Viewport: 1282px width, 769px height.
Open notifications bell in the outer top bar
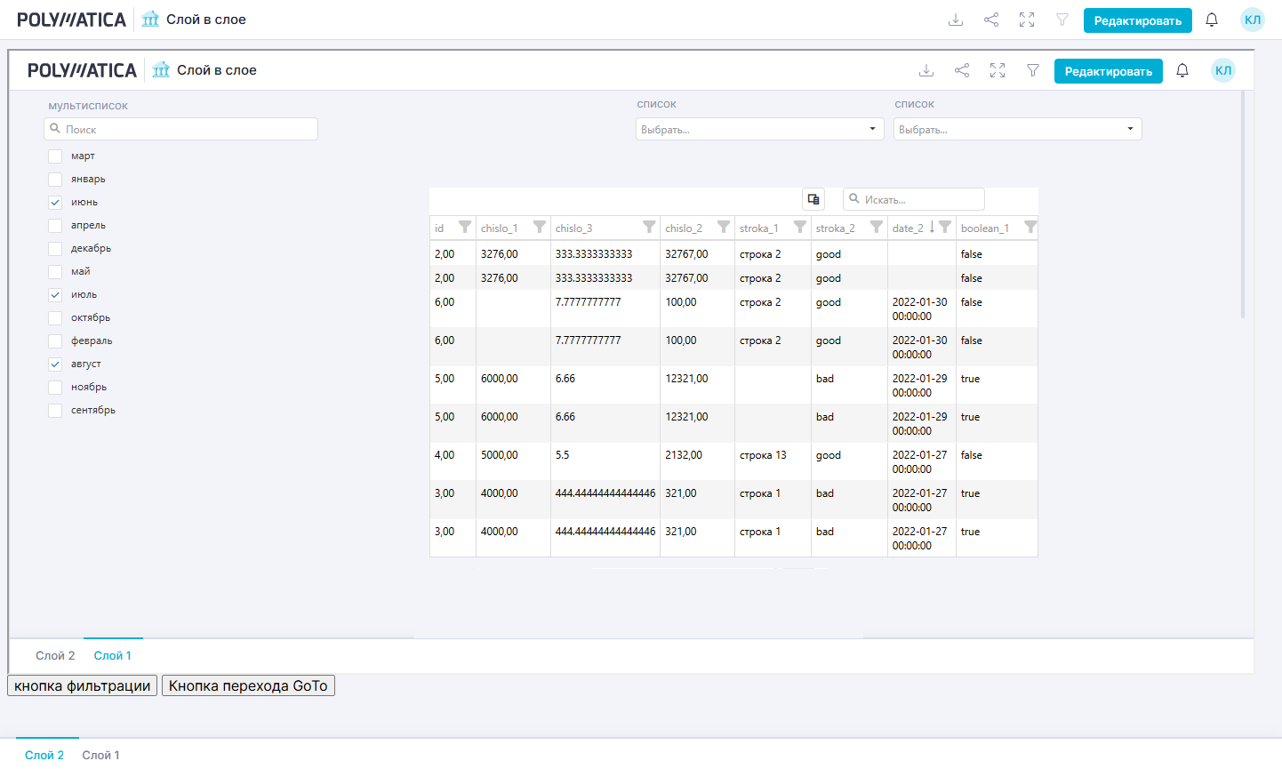point(1212,20)
